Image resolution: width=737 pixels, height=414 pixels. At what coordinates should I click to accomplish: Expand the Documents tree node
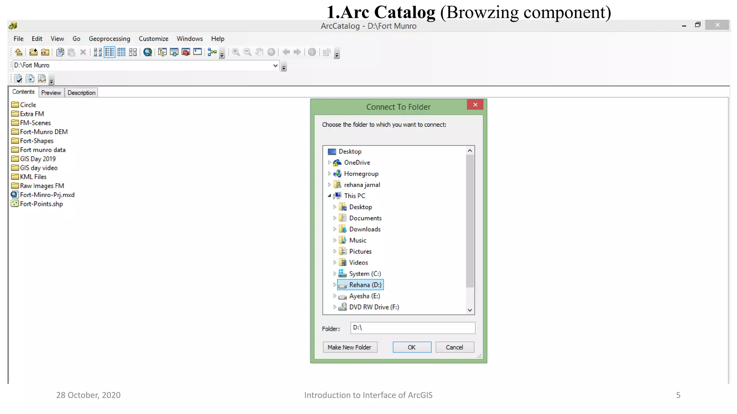point(335,218)
